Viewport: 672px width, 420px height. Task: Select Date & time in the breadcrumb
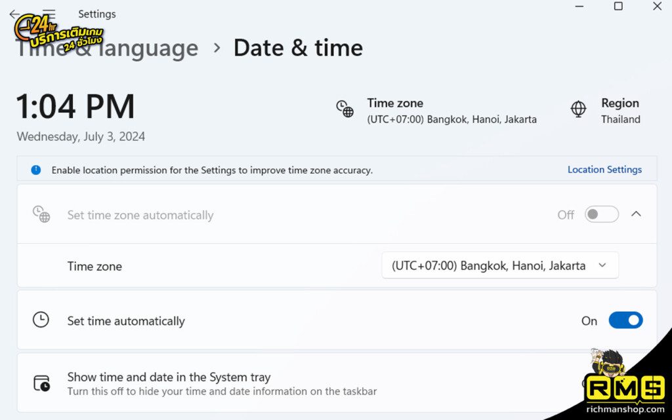coord(298,48)
